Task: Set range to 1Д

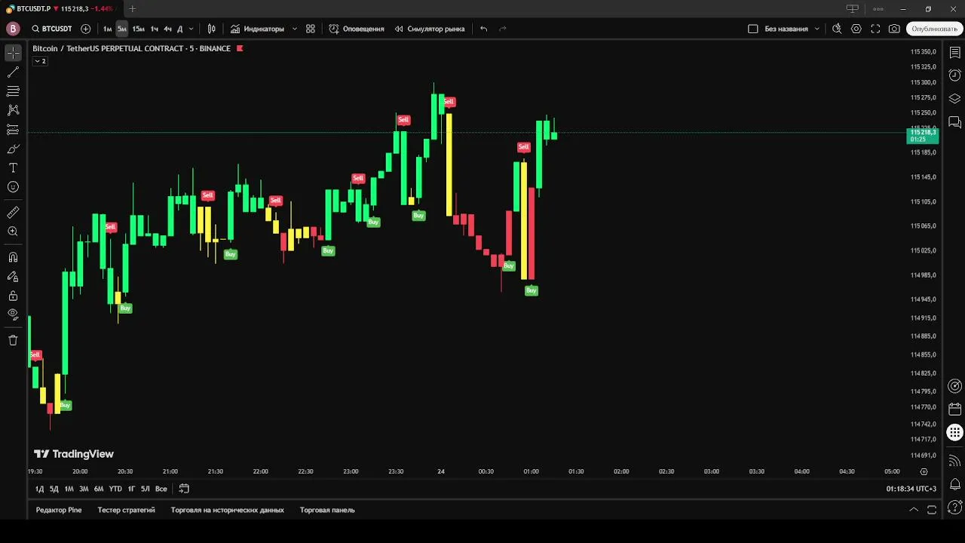Action: [40, 489]
